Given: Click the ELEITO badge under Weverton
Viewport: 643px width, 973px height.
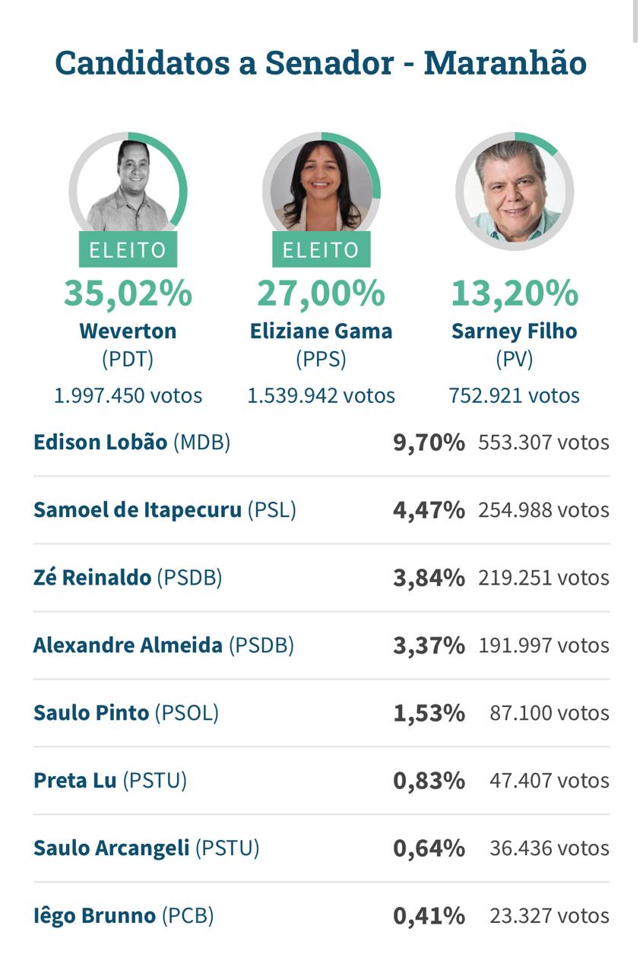Looking at the screenshot, I should pyautogui.click(x=128, y=250).
